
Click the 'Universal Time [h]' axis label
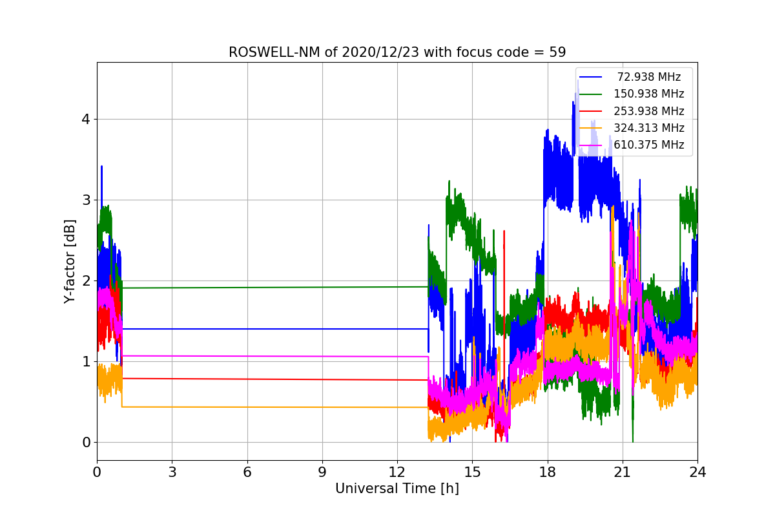[x=397, y=489]
